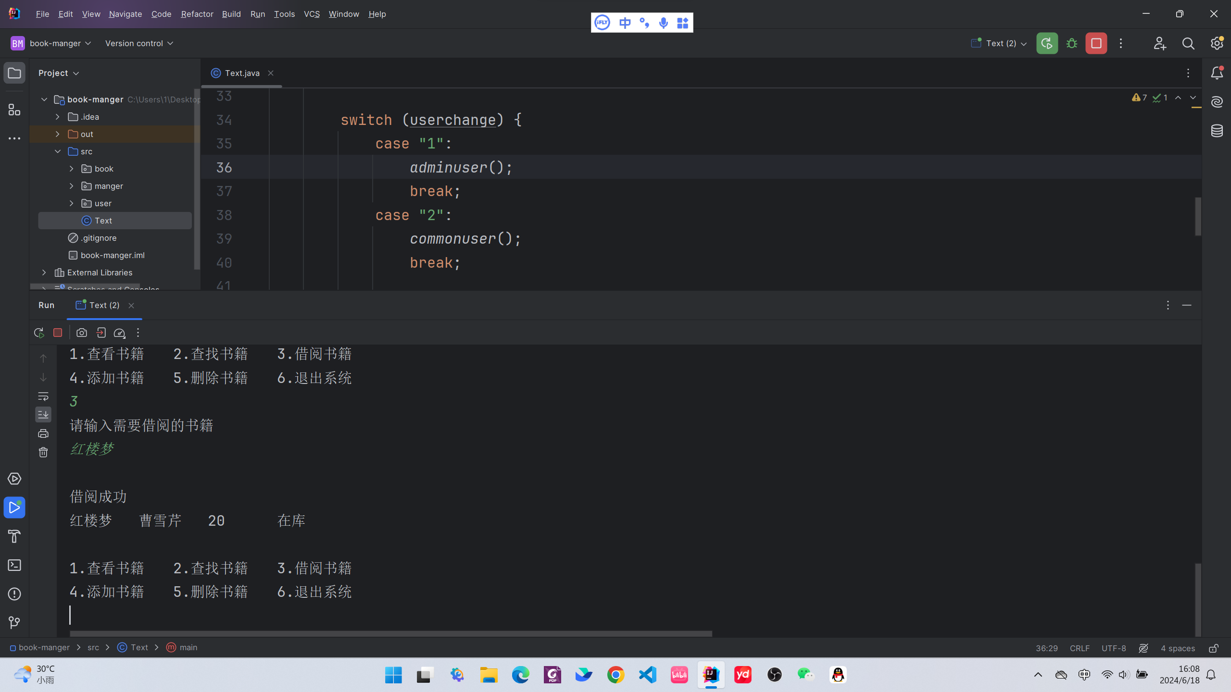Toggle scroll to end of console
This screenshot has width=1231, height=692.
[43, 414]
